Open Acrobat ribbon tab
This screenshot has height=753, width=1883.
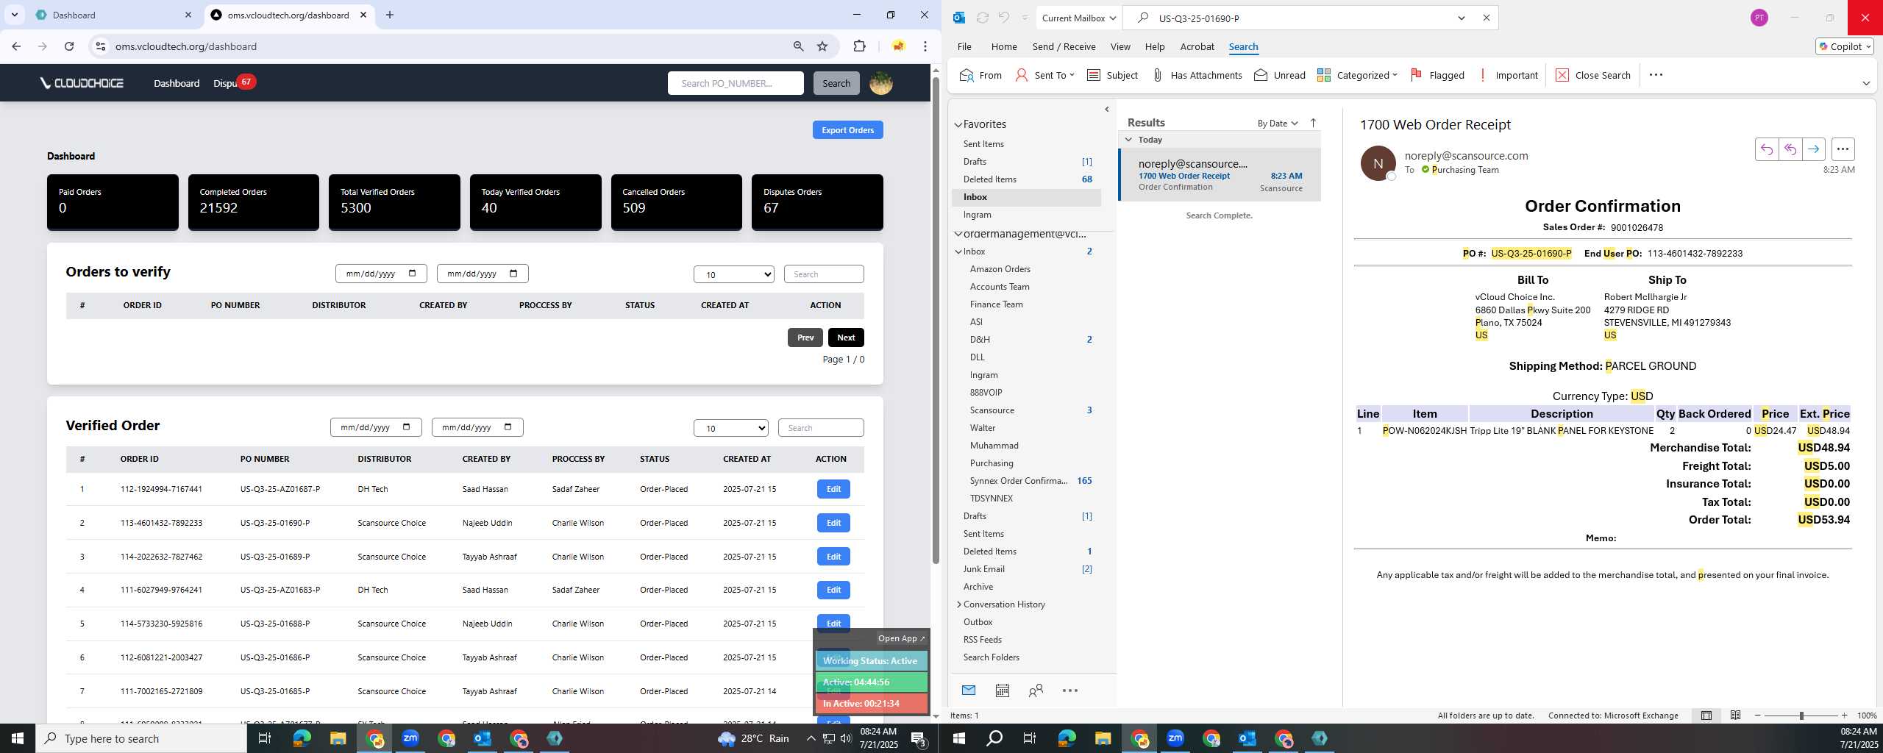click(x=1197, y=46)
